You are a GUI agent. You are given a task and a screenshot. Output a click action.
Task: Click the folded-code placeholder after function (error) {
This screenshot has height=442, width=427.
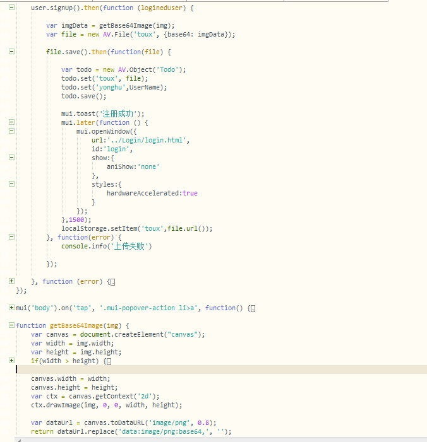point(112,282)
